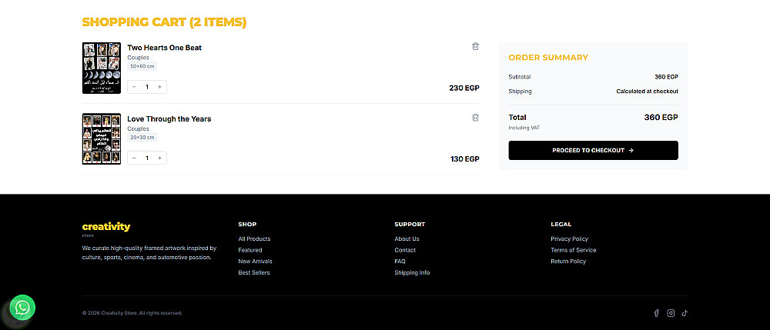
Task: Open the TikTok profile icon
Action: point(684,313)
